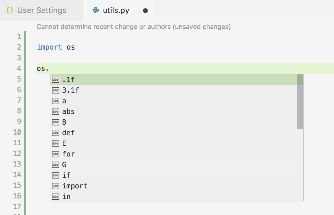Click the abc icon next to "def"

(55, 133)
